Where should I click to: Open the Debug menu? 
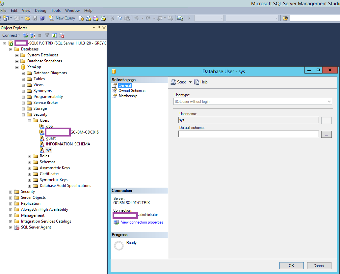40,11
